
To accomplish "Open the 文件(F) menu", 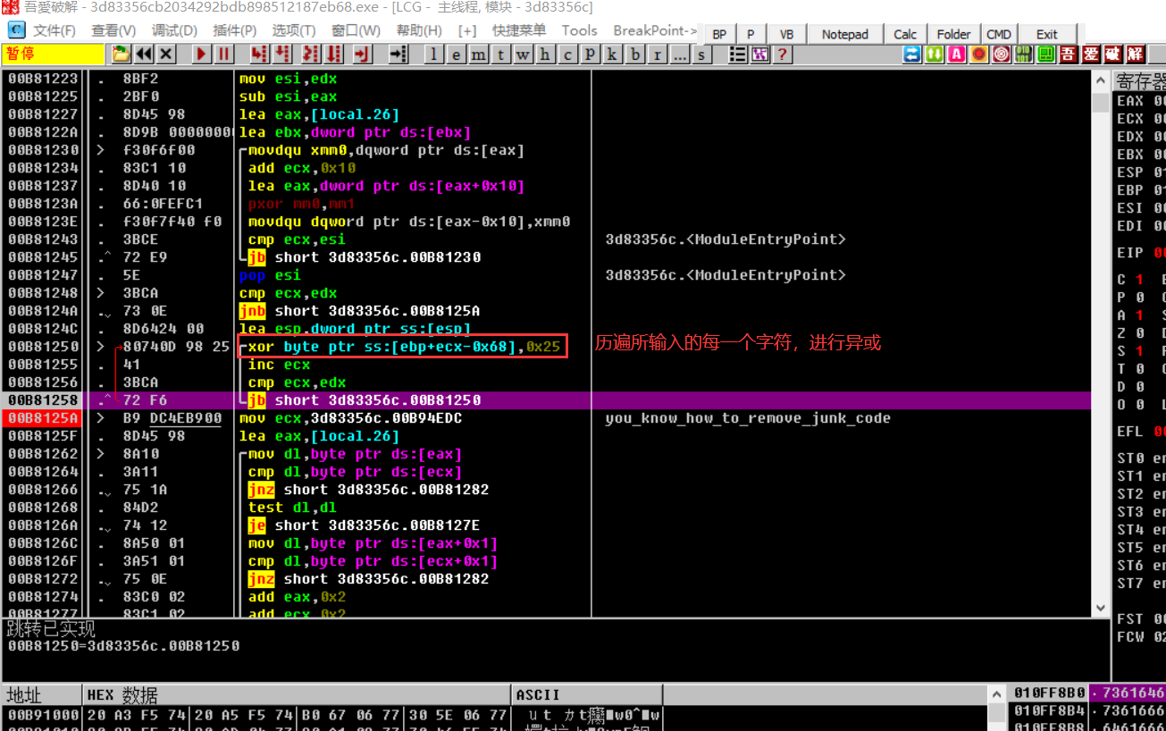I will 54,30.
